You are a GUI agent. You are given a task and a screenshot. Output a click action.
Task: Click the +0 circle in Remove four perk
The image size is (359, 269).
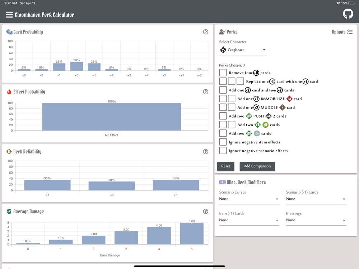click(x=256, y=73)
